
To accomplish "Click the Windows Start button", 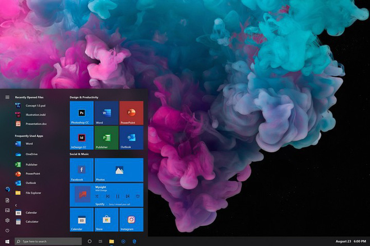I will tap(7, 242).
